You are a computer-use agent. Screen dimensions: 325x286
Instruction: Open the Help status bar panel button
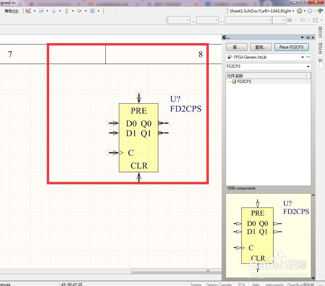[x=256, y=284]
